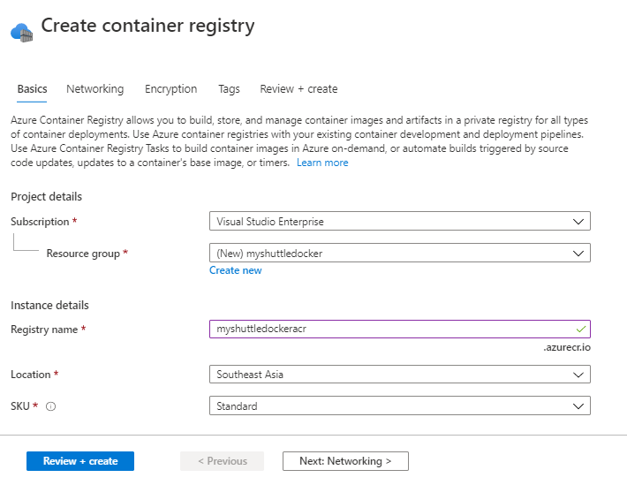Go to Next: Networking step

click(345, 461)
